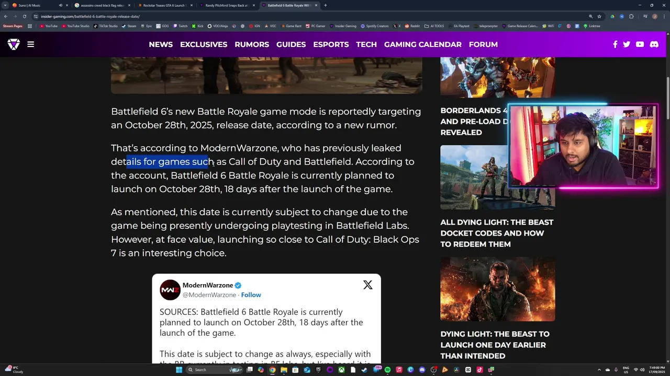This screenshot has height=376, width=670.
Task: Open All Dying Light: The Beast docket codes article
Action: [497, 233]
